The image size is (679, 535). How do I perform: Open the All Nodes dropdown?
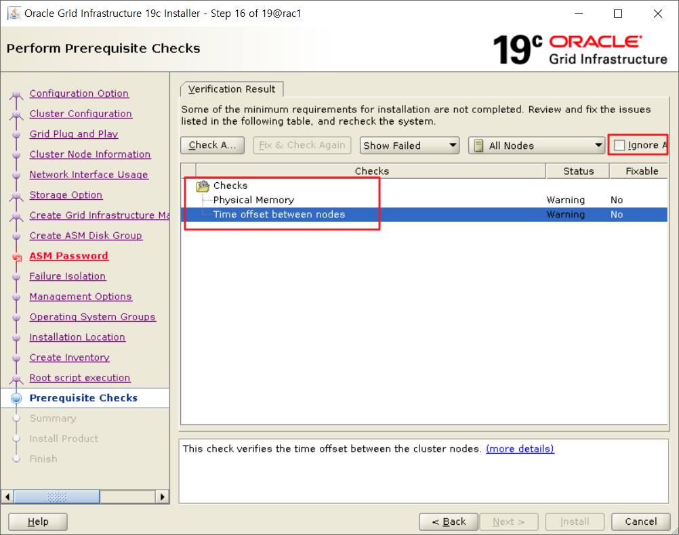click(537, 146)
